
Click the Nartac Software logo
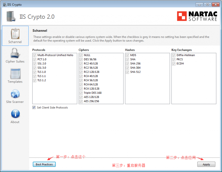(x=197, y=16)
